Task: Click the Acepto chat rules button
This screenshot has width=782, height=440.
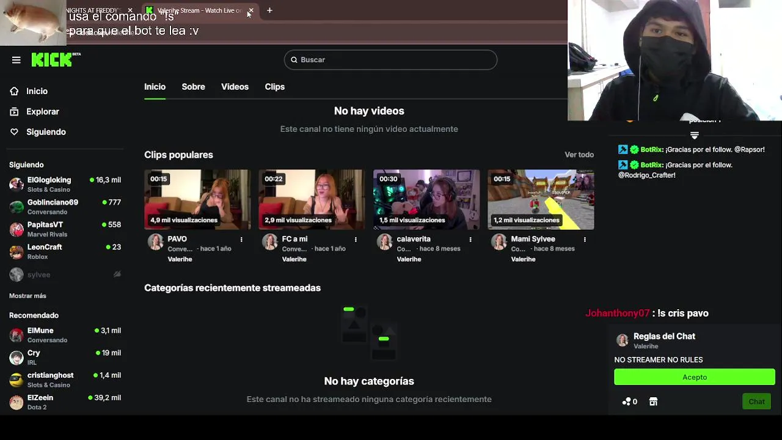Action: tap(695, 377)
